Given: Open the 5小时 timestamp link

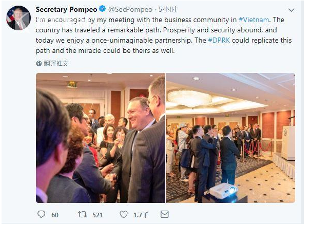Looking at the screenshot, I should 167,9.
